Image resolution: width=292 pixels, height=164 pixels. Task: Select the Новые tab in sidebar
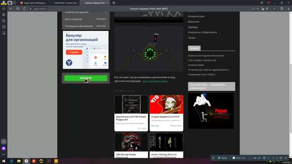[x=194, y=48]
